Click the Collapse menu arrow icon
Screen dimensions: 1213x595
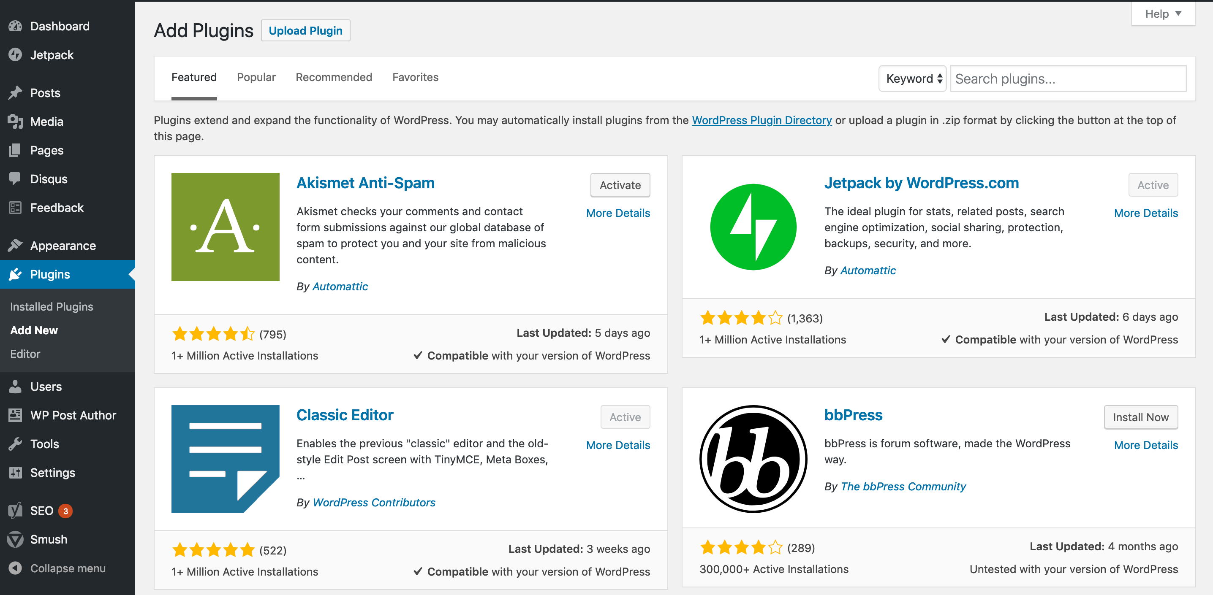(x=15, y=568)
